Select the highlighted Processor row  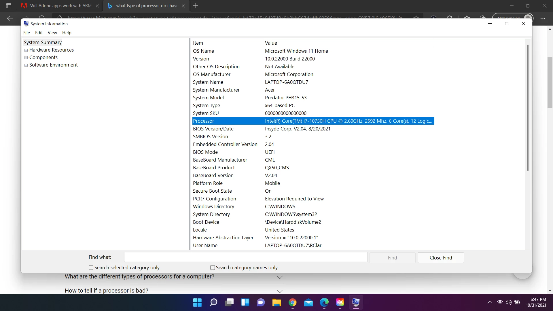(313, 121)
